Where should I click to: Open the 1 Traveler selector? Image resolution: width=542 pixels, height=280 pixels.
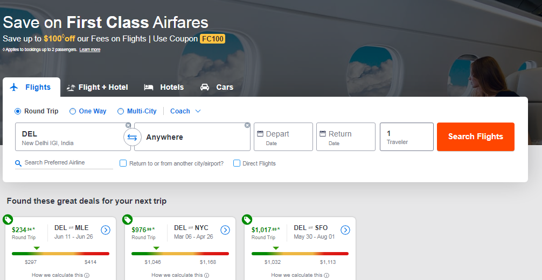point(406,137)
